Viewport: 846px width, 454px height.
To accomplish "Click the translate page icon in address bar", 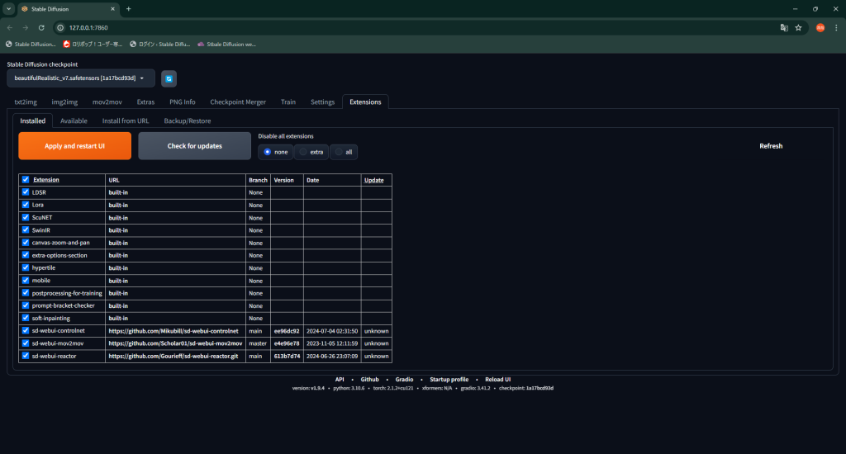I will coord(784,27).
